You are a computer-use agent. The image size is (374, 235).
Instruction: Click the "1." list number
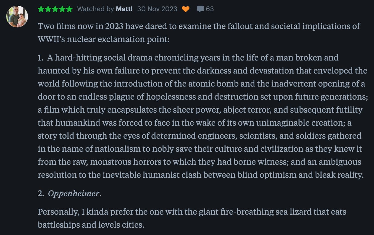[x=41, y=58]
